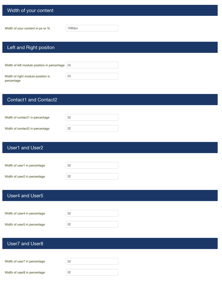
Task: Click the 'Width of user8 in percentage' label
Action: [x=25, y=272]
